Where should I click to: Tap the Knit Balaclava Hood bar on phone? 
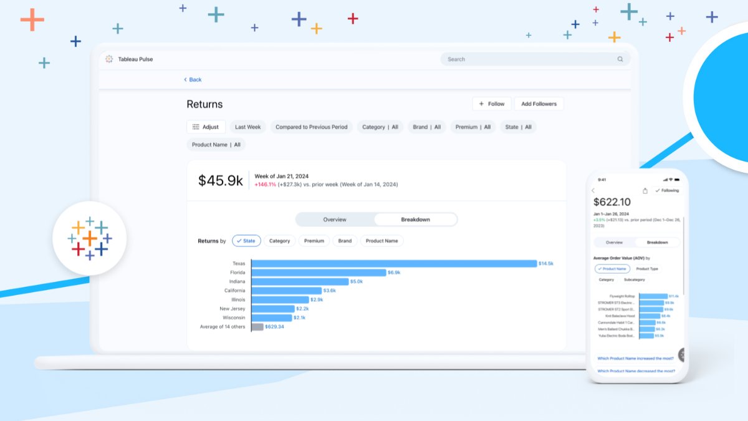(650, 316)
